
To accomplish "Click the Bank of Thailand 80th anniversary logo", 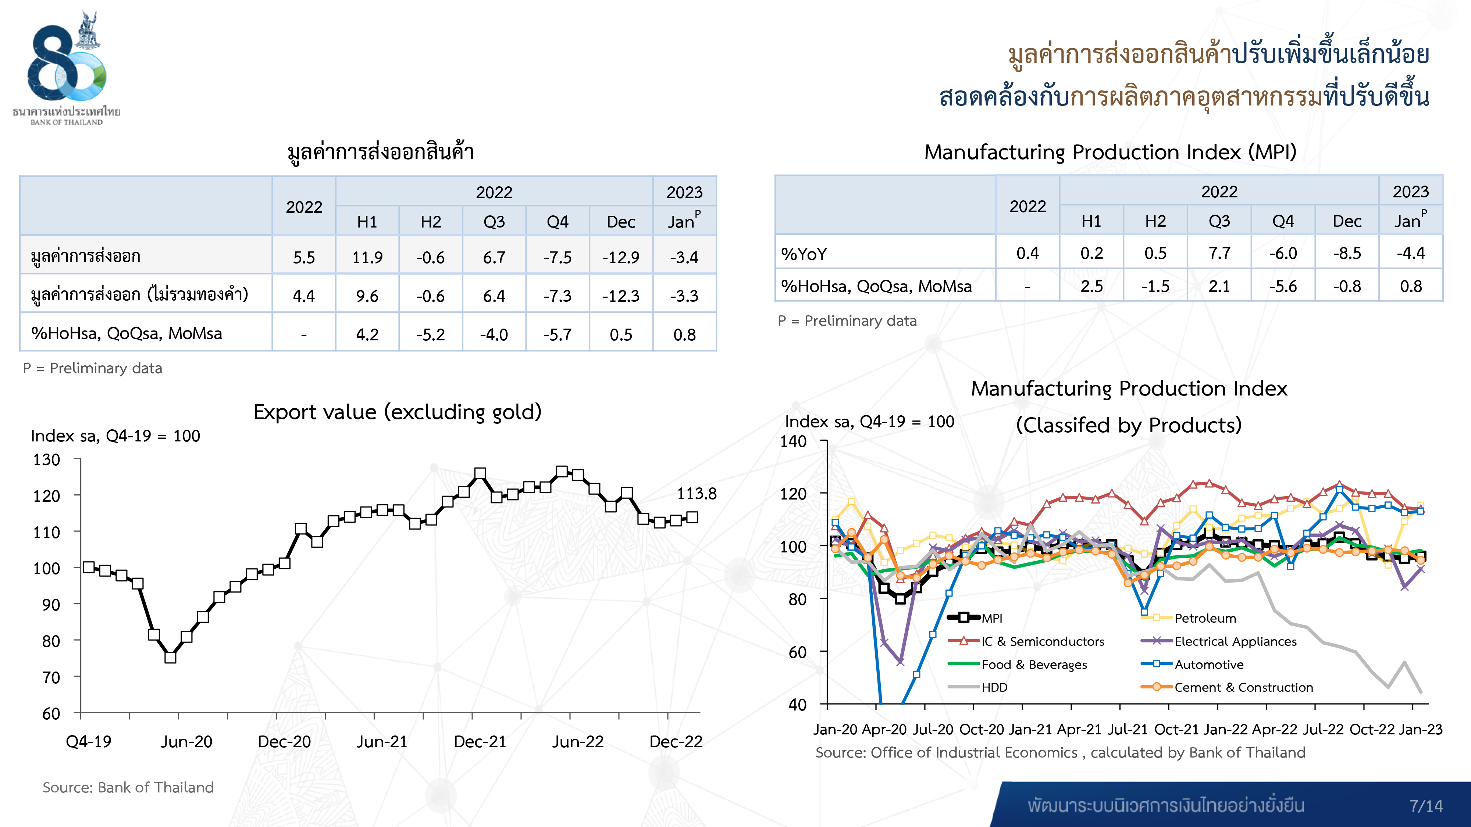I will click(x=67, y=68).
